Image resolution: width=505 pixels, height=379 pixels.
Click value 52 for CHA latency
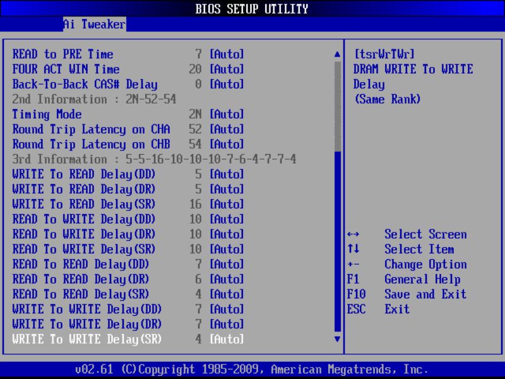(195, 129)
